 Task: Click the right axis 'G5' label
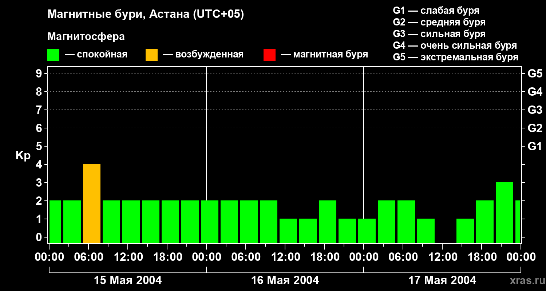coord(535,73)
